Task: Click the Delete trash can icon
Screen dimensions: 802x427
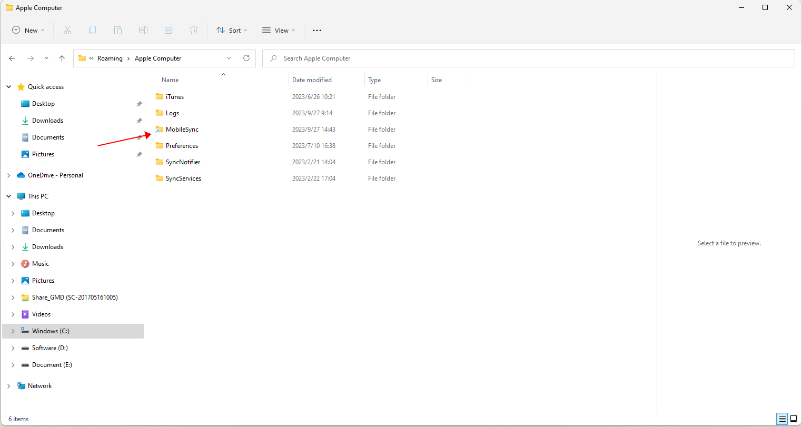Action: pos(194,30)
